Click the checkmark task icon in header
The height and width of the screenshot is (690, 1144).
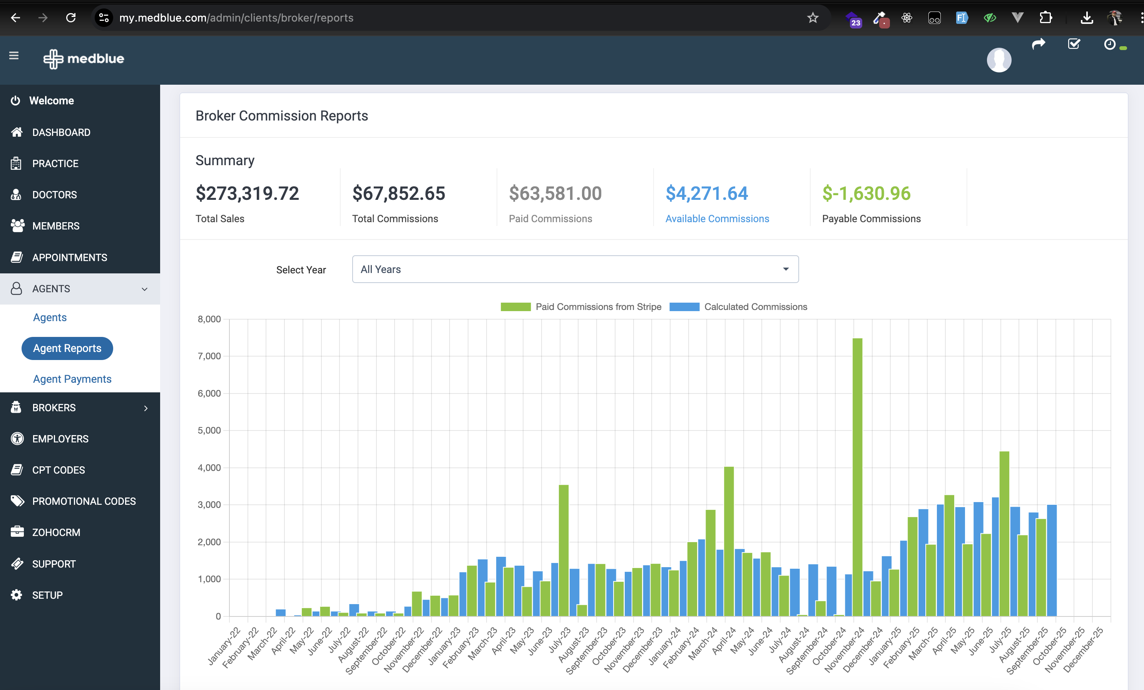tap(1074, 44)
